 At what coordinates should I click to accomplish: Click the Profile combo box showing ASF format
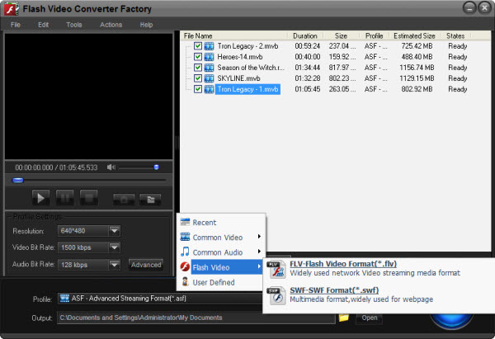coord(160,299)
